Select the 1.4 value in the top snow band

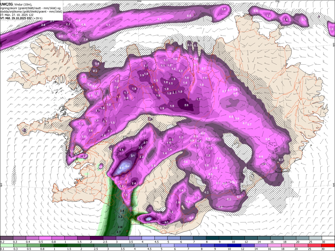pyautogui.click(x=224, y=9)
